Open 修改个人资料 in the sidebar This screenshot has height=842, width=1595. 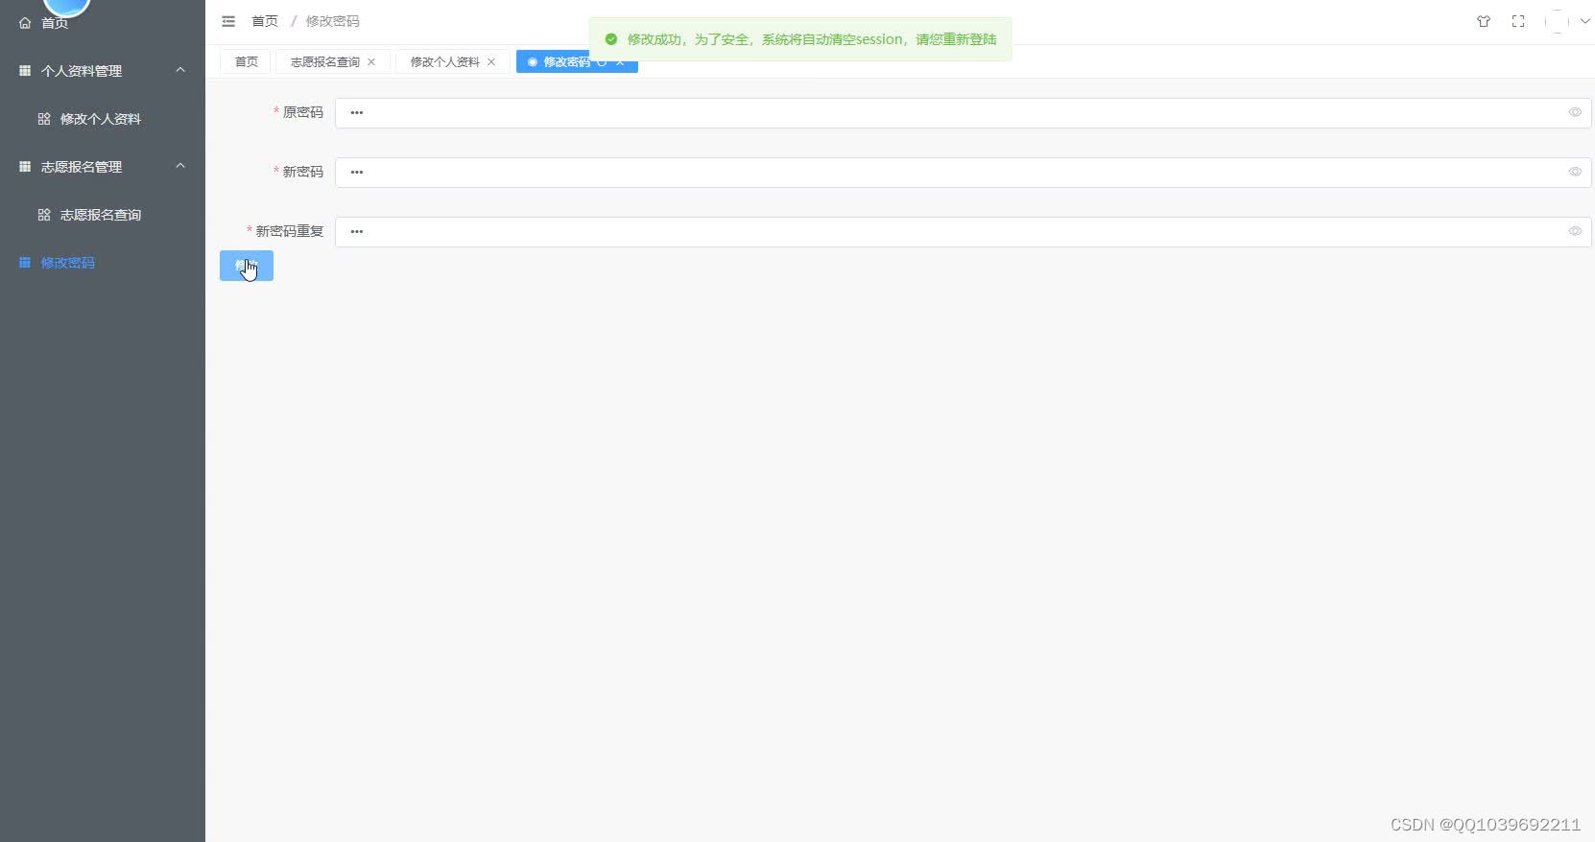tap(103, 119)
